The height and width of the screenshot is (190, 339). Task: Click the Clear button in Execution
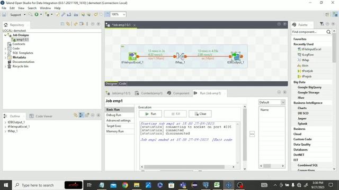click(x=200, y=114)
